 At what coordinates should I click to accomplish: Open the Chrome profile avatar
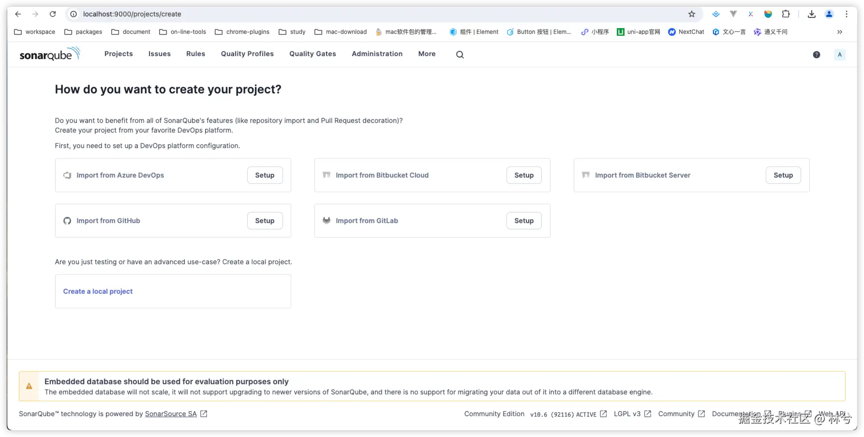click(829, 14)
